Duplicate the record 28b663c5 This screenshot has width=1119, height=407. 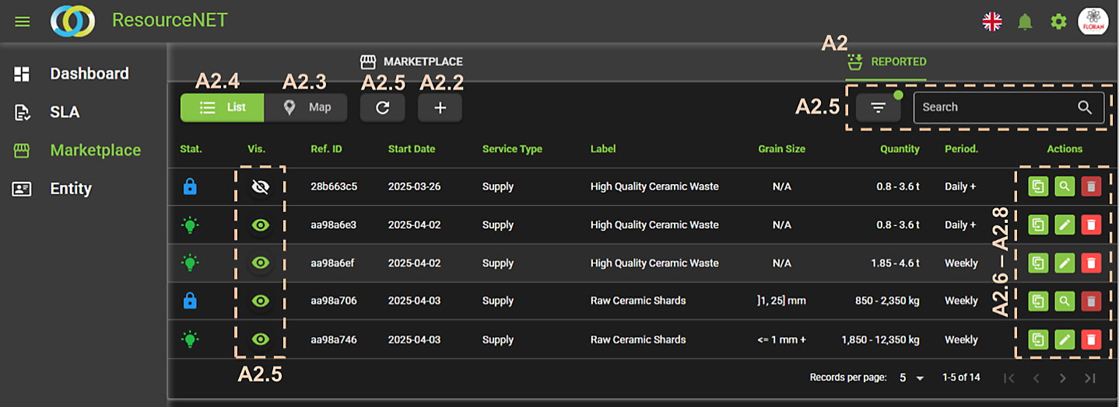pyautogui.click(x=1038, y=186)
